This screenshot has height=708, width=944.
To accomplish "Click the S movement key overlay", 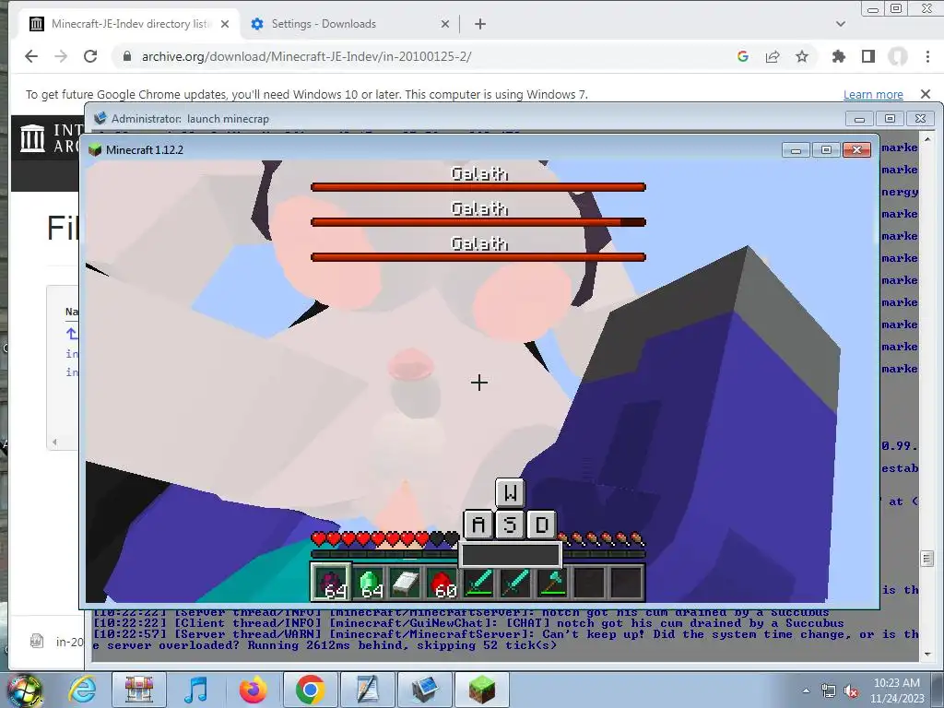I will 510,525.
